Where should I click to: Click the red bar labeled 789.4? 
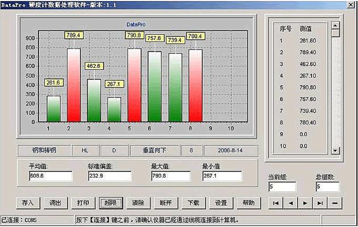click(74, 85)
